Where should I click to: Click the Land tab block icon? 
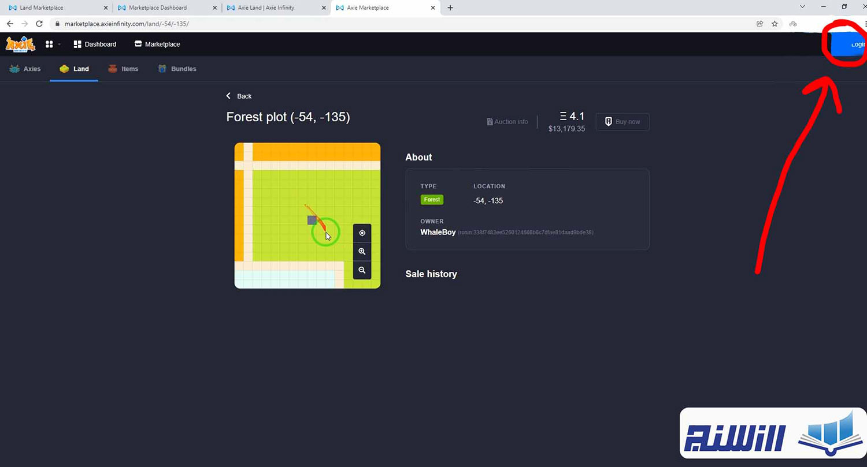(x=64, y=69)
